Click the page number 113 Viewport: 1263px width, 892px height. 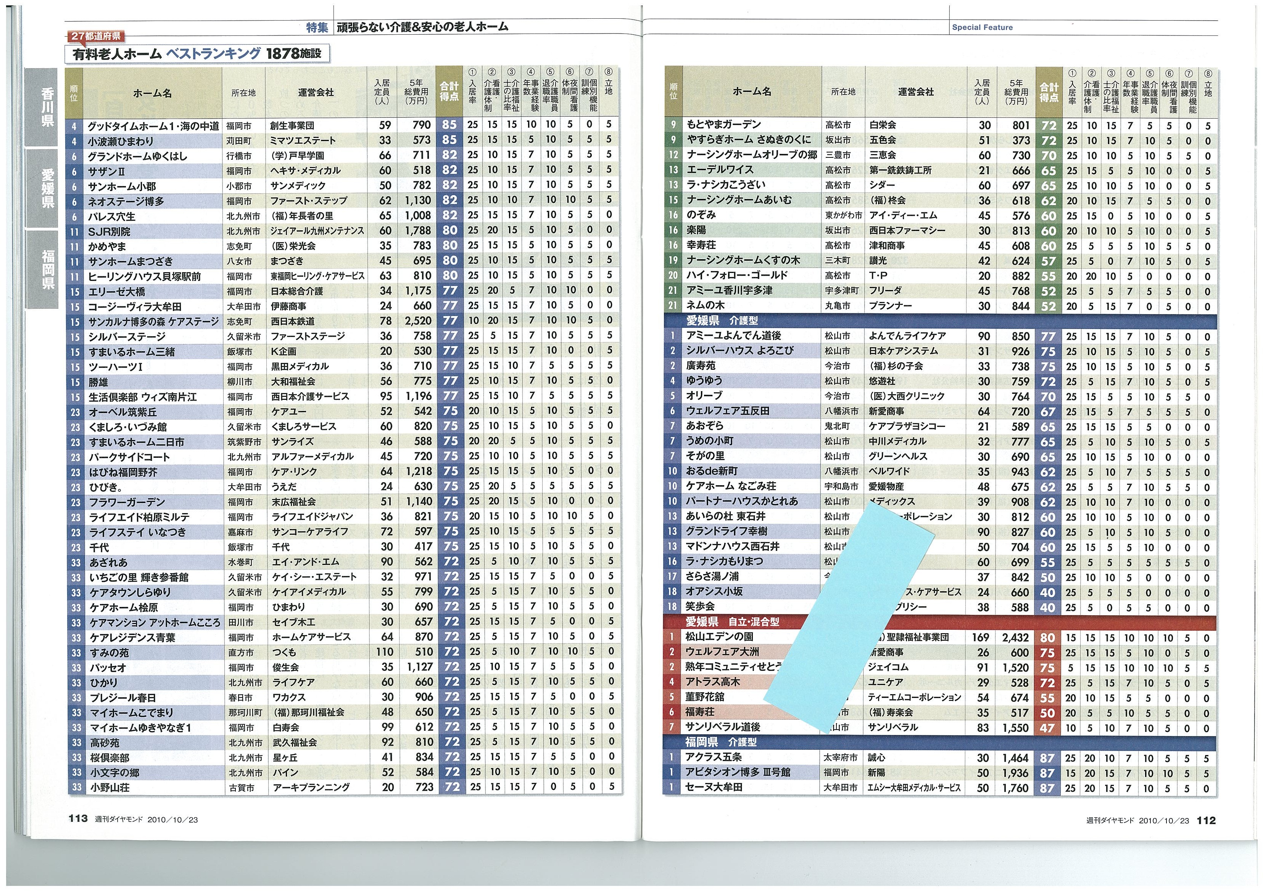[78, 818]
